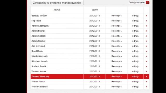Edit Wiktor Pituch via edytuj
Viewport: 166px width, 93px height.
coord(136,82)
